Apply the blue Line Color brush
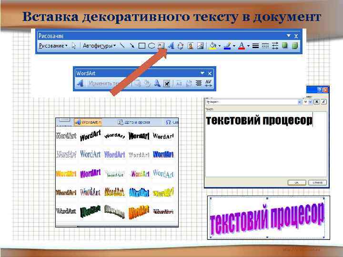The image size is (343, 257). [x=228, y=46]
